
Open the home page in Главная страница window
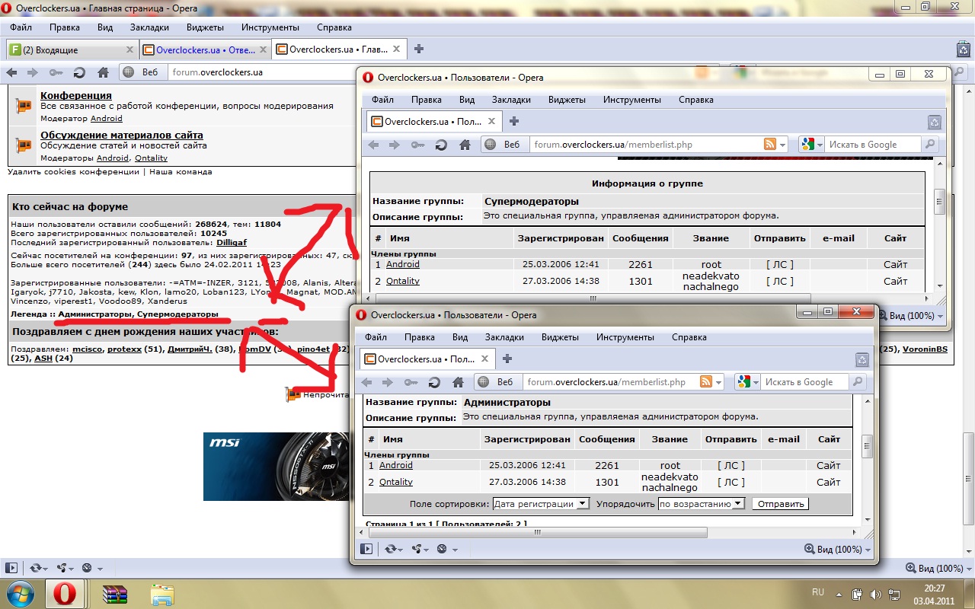coord(103,73)
